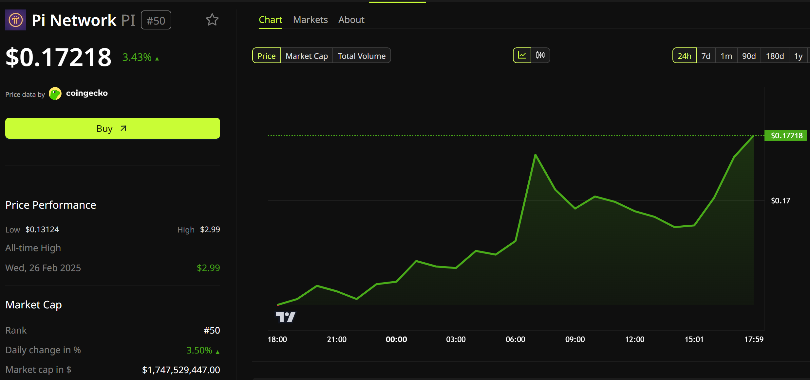Open the coingecko link

(86, 93)
